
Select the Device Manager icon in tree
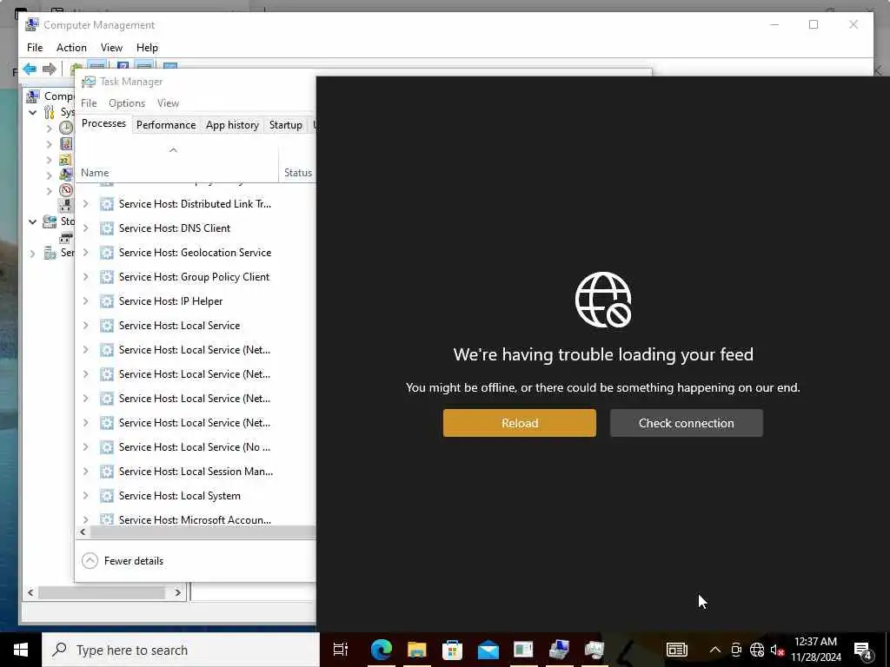point(66,205)
